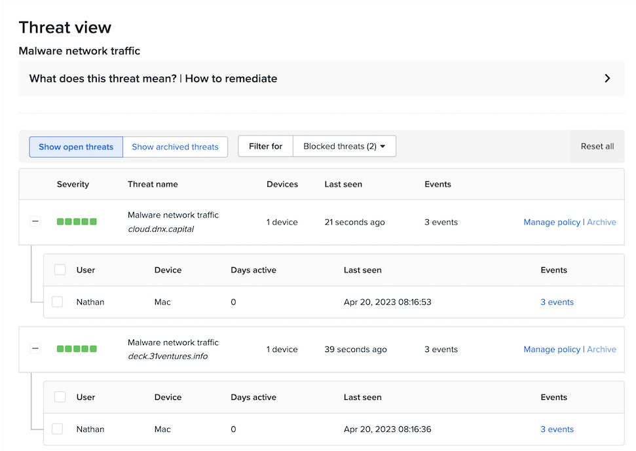This screenshot has width=636, height=451.
Task: Select all users checkbox in cloud.dnx.capital table
Action: pyautogui.click(x=60, y=270)
